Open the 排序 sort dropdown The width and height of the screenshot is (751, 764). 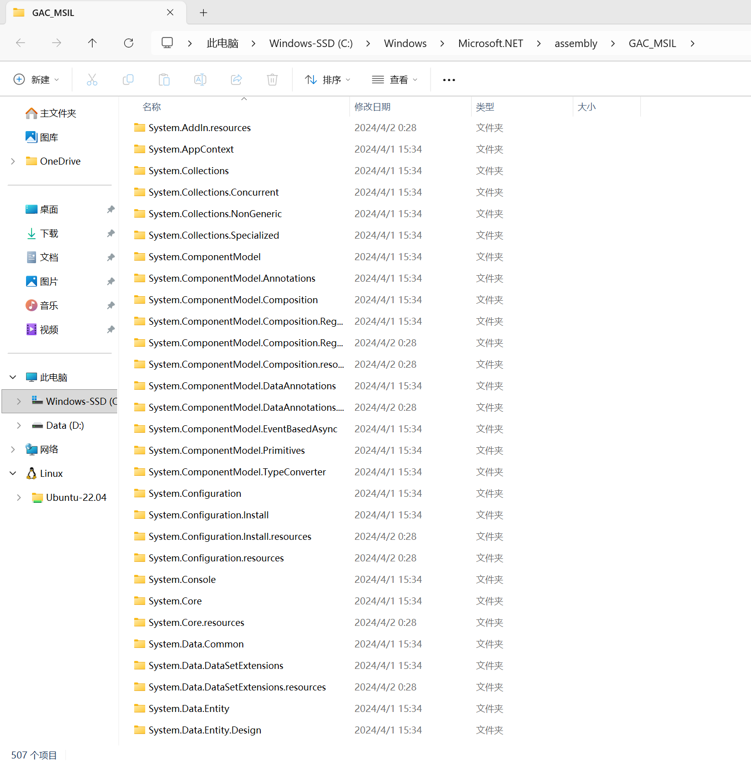point(328,80)
